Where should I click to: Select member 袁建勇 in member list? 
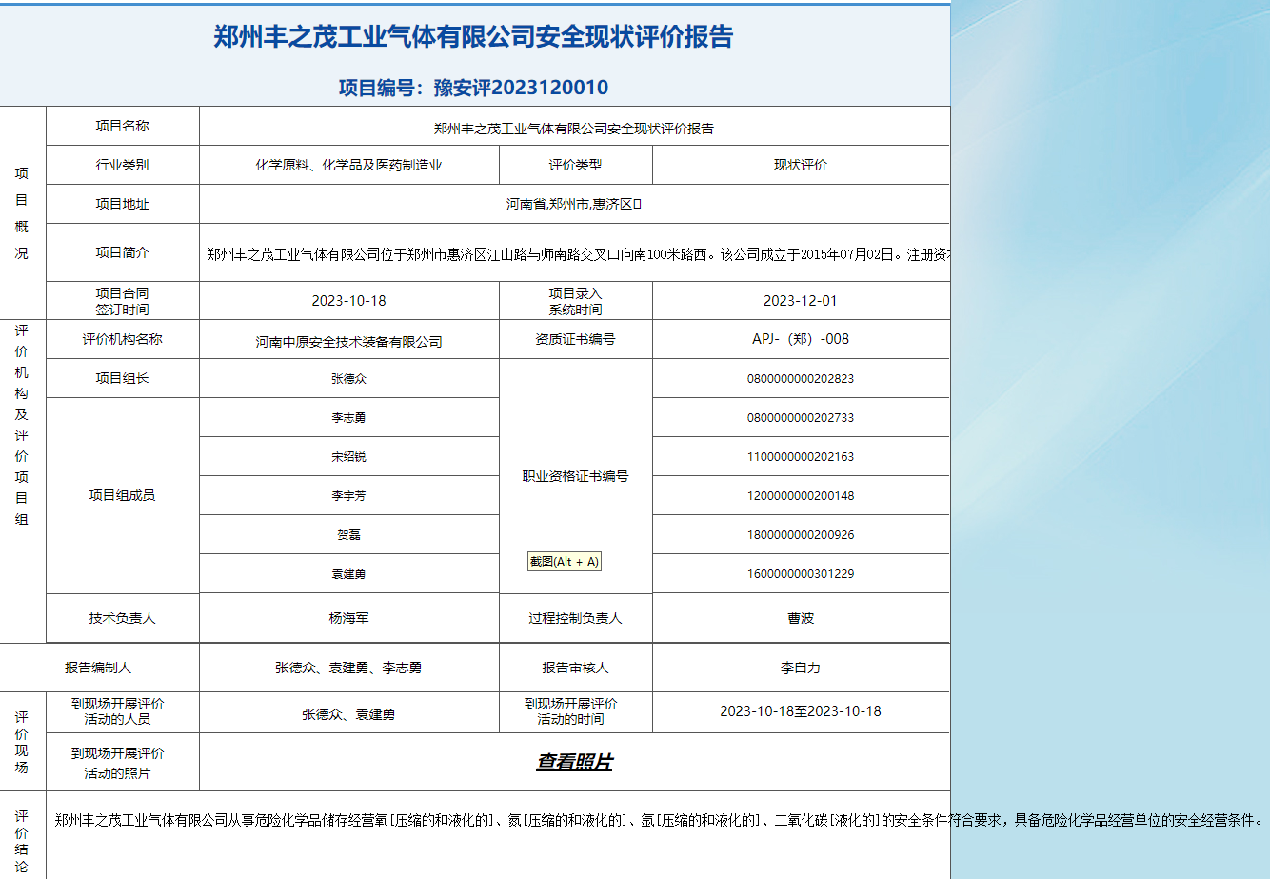348,574
